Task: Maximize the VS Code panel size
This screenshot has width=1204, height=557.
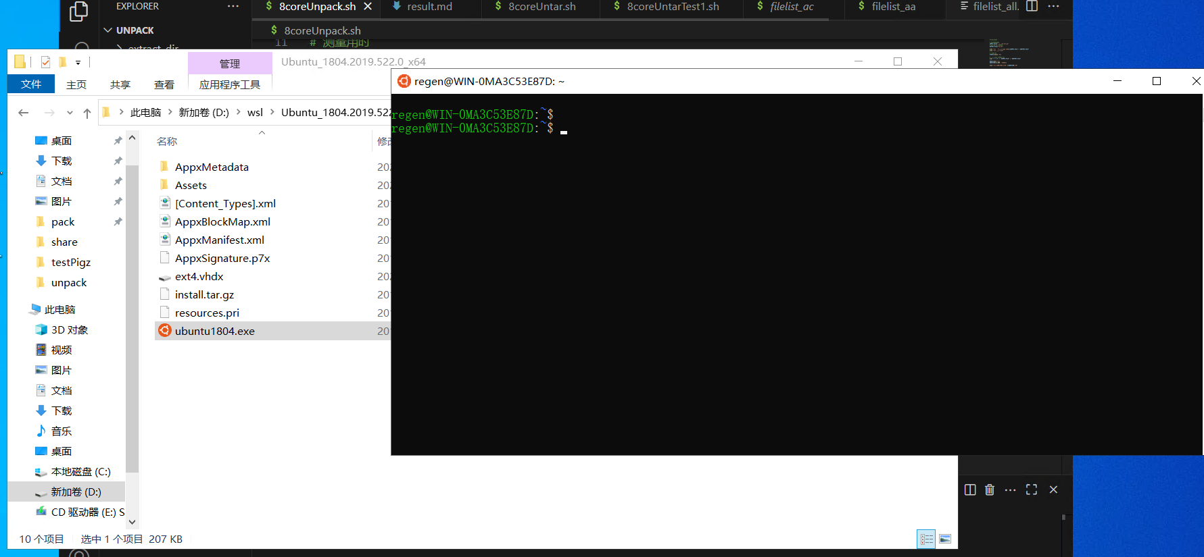Action: [1032, 489]
